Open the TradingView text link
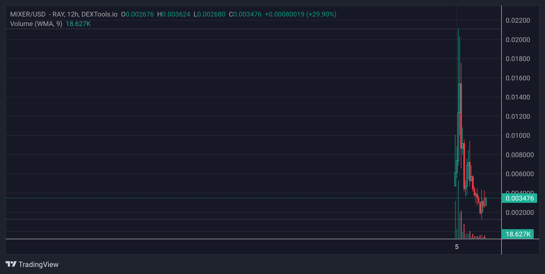This screenshot has height=274, width=545. point(38,264)
